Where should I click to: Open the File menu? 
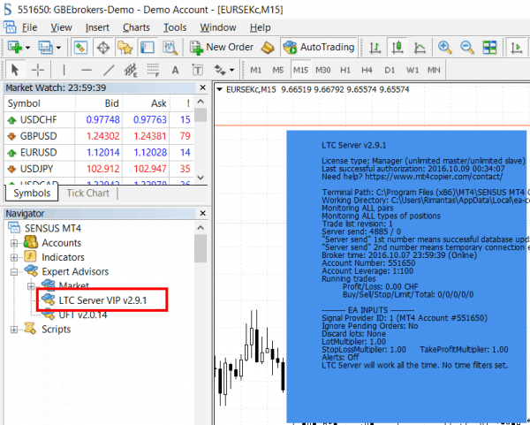click(29, 27)
